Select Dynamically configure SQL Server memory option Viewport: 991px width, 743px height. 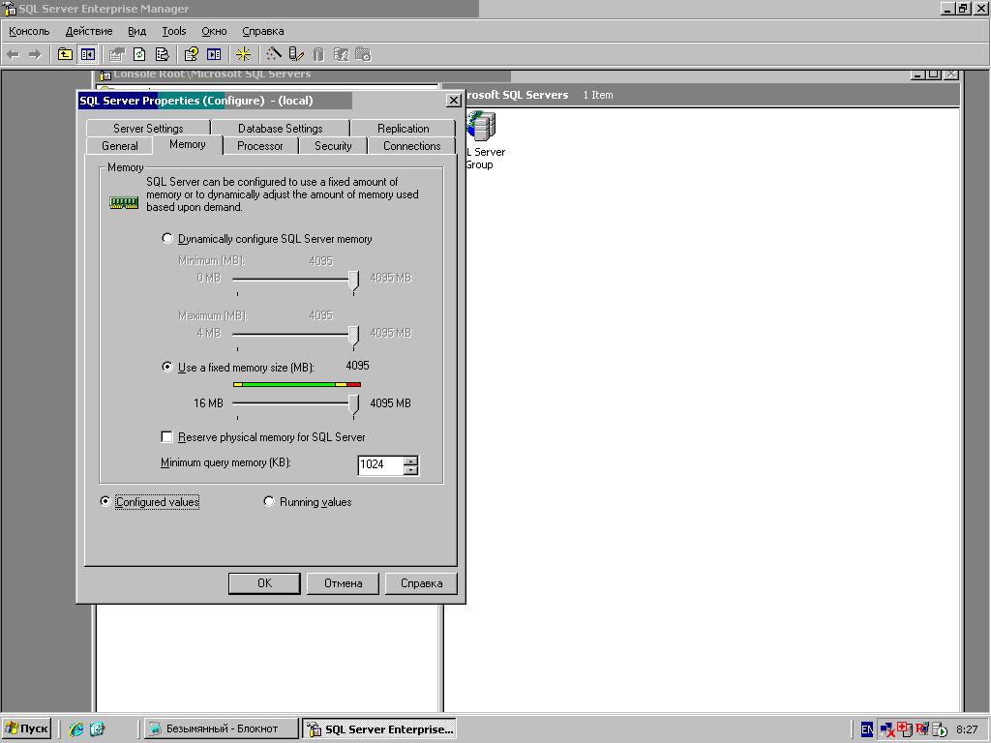click(x=168, y=239)
